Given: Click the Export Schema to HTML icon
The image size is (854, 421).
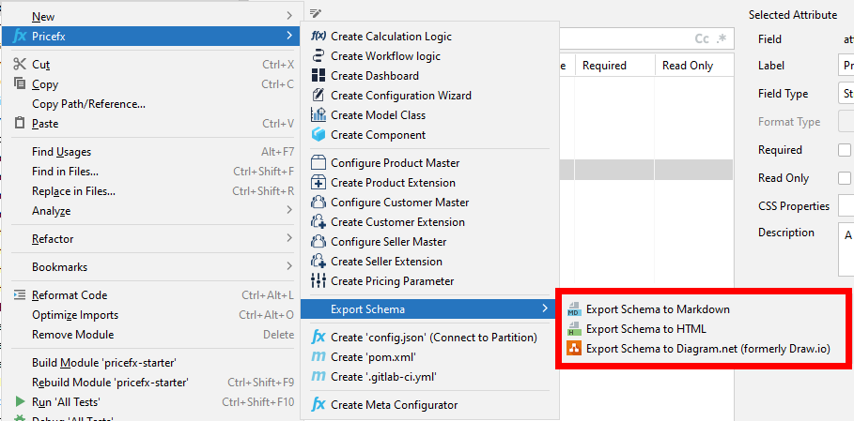Looking at the screenshot, I should 573,329.
